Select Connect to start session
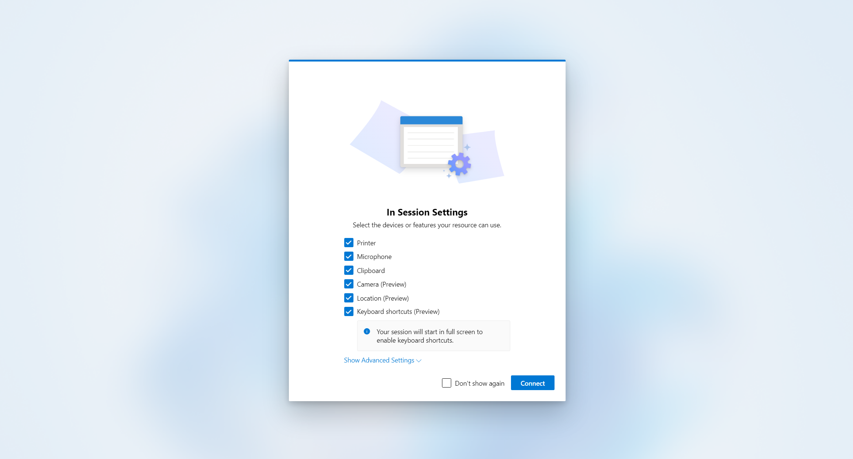 532,383
